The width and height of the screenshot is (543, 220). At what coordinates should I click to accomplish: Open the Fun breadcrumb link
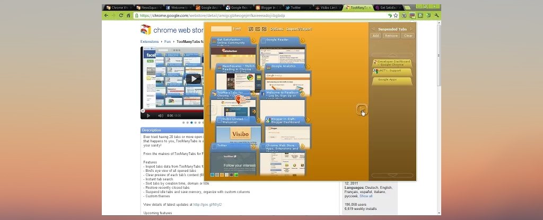point(168,41)
